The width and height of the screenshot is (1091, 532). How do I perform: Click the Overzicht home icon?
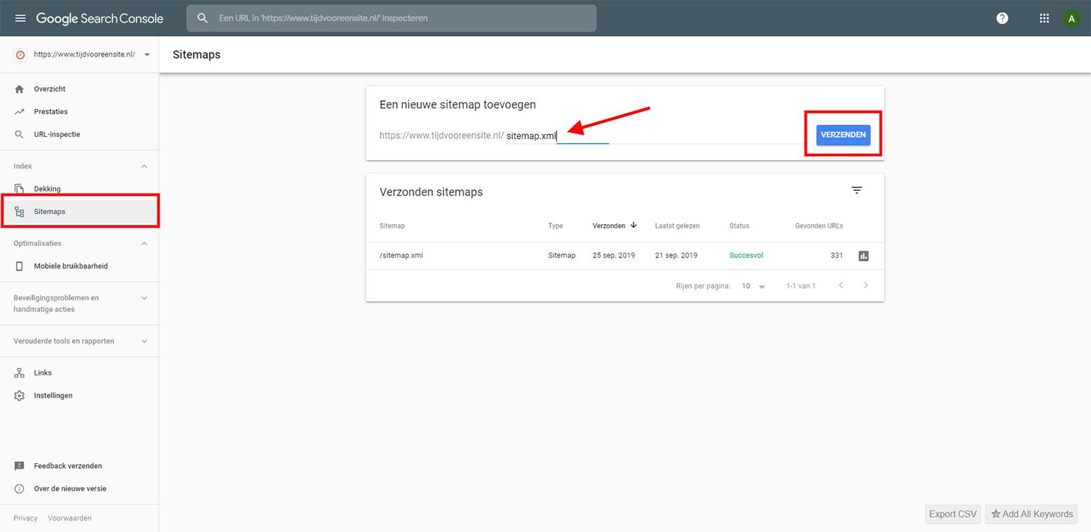(19, 89)
